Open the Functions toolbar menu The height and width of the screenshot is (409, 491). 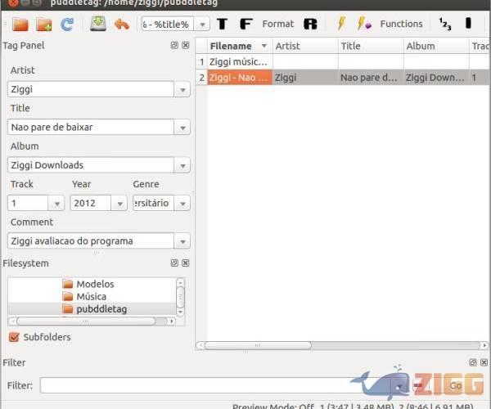[401, 24]
